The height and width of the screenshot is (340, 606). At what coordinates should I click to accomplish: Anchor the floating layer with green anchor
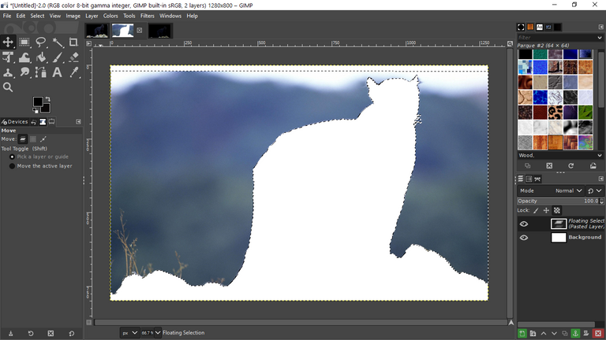575,334
